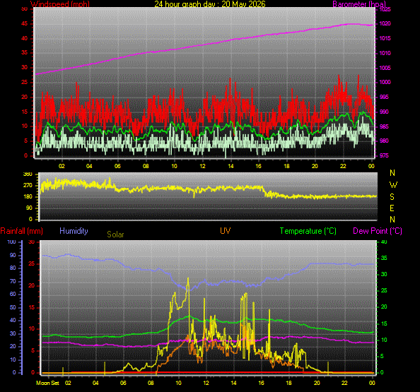Pick hour 10 on the rainfall graph time axis
Viewport: 420px width, 392px height.
click(x=178, y=383)
